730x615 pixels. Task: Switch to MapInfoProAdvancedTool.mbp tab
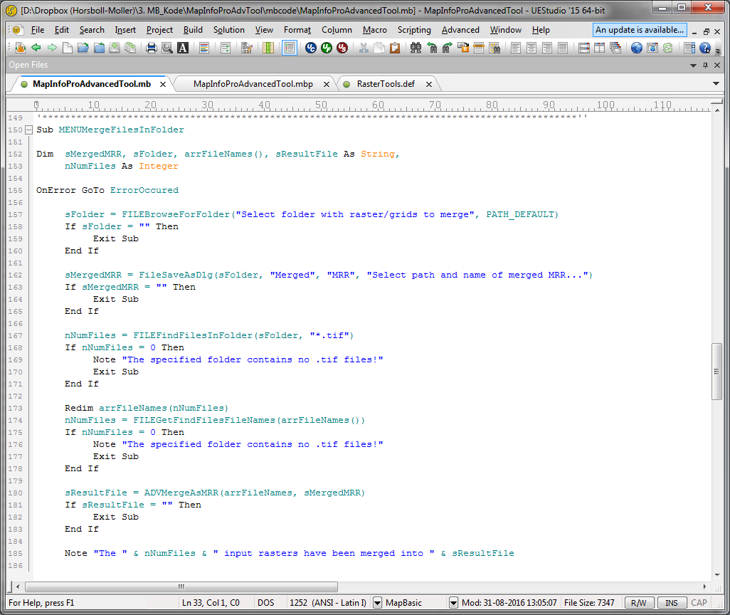click(x=253, y=84)
